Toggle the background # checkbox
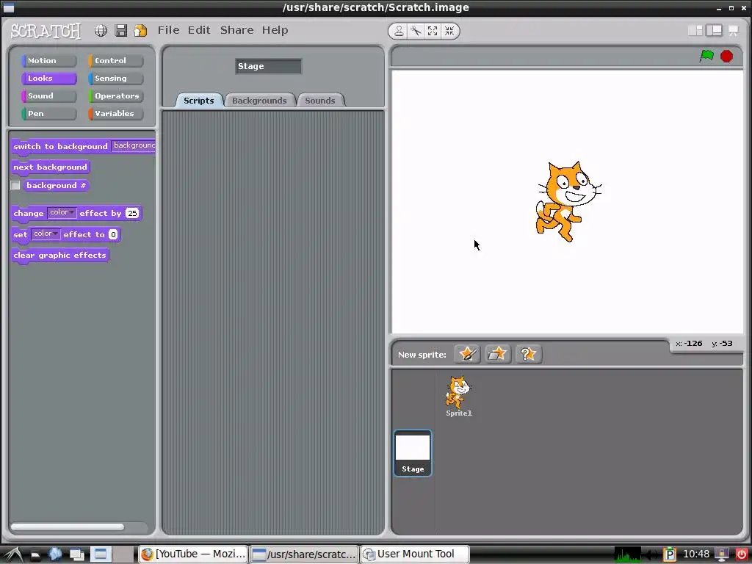 [15, 185]
